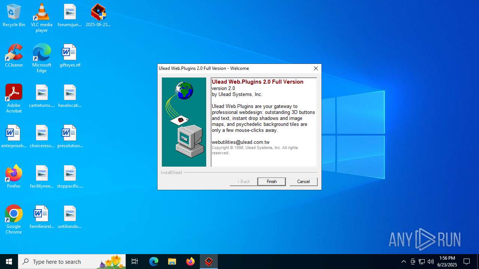Launch Firefox from taskbar
The image size is (479, 269).
[x=190, y=262]
